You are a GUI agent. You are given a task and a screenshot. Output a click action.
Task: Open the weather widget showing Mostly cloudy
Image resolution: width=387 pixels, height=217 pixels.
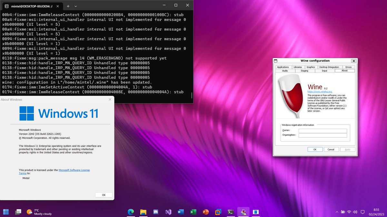(39, 212)
